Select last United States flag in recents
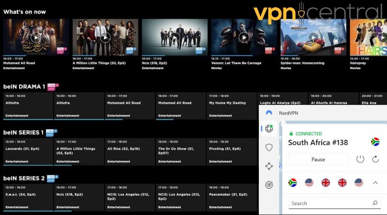The width and height of the screenshot is (387, 215). pos(359,183)
